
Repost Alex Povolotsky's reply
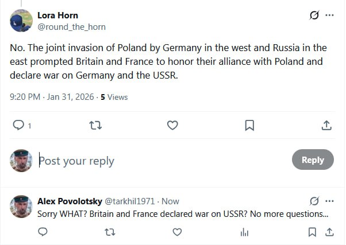(x=110, y=232)
